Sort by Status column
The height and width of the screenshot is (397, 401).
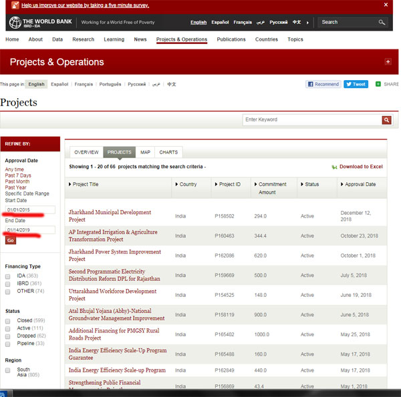309,184
